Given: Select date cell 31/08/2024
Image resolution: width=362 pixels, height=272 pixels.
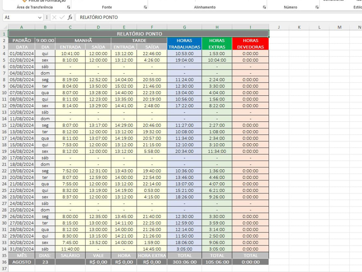Looking at the screenshot, I should click(21, 249).
